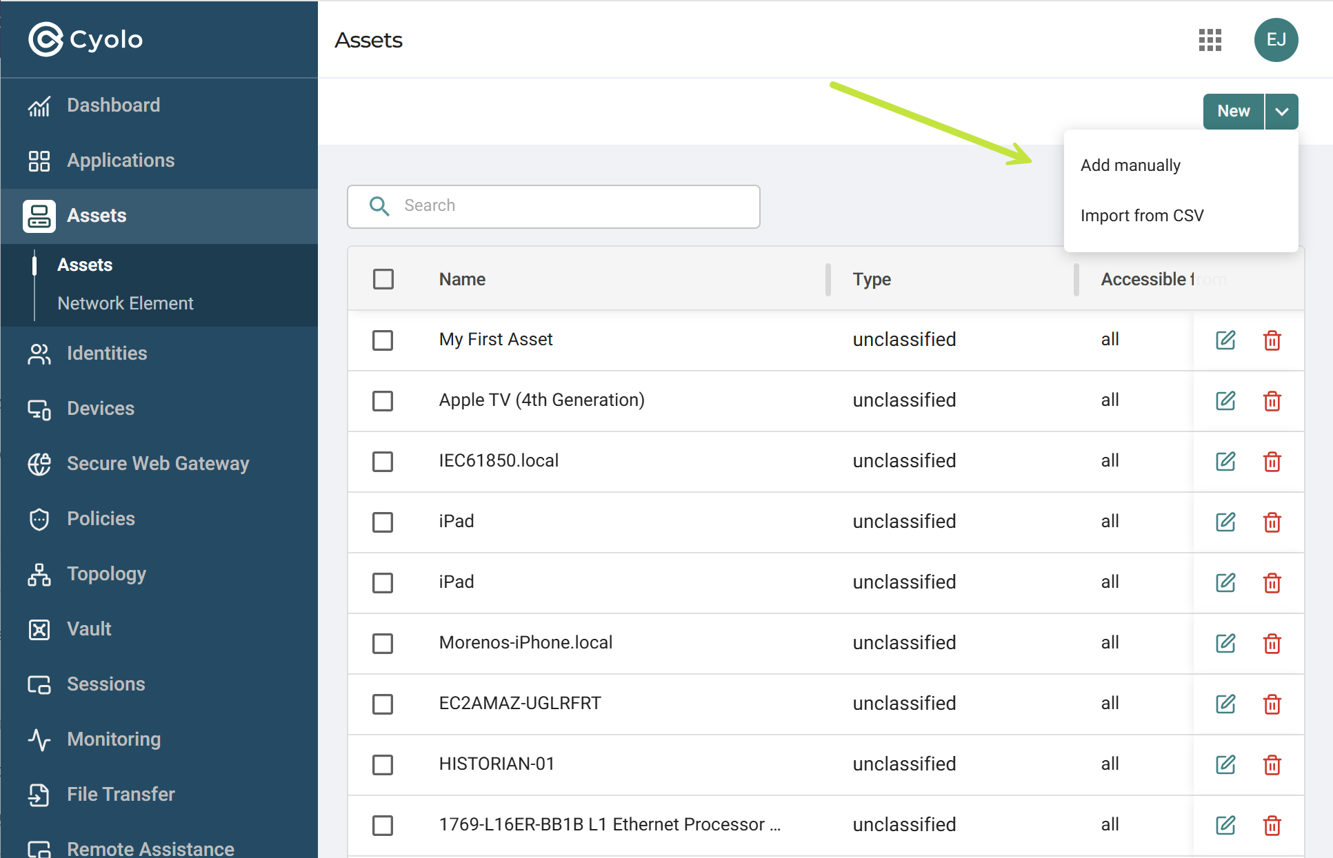Delete the Morenos-iPhone.local asset
This screenshot has height=858, width=1333.
click(1272, 643)
